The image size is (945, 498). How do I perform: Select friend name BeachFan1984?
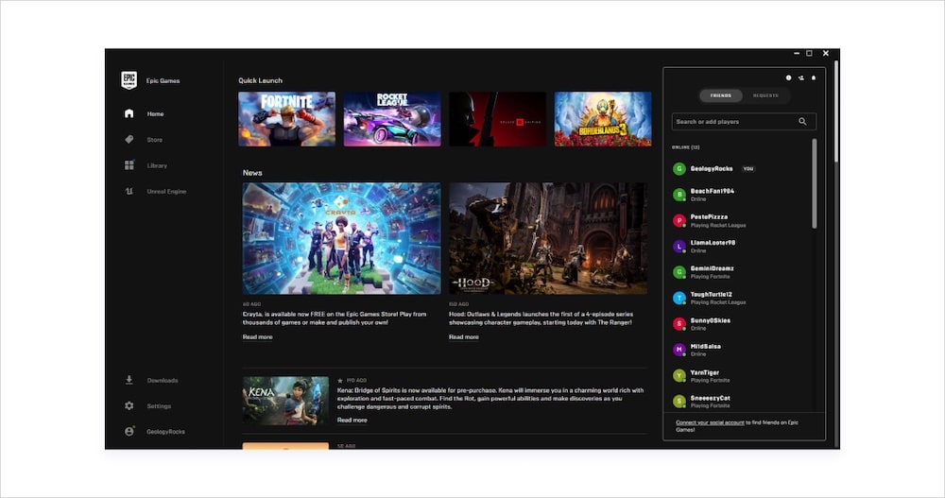pyautogui.click(x=713, y=191)
